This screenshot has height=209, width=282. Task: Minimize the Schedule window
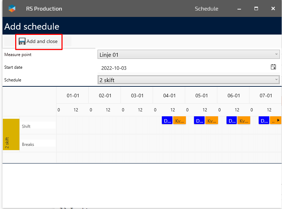pos(239,8)
